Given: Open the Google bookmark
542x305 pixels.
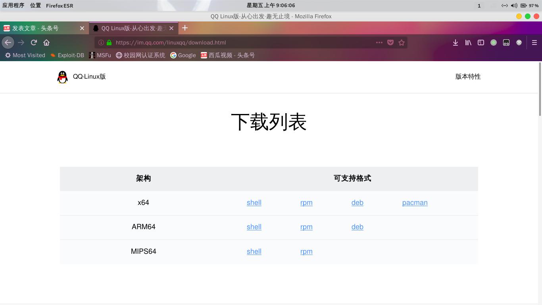Looking at the screenshot, I should (183, 55).
